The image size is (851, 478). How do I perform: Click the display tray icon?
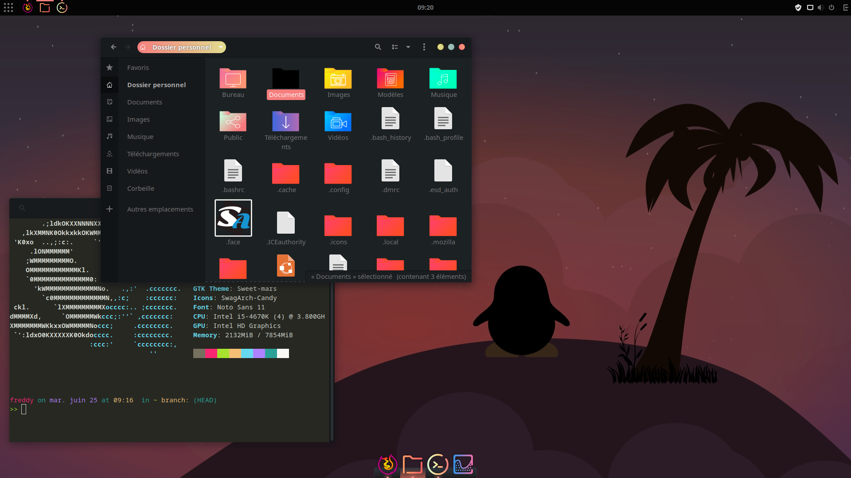tap(810, 8)
